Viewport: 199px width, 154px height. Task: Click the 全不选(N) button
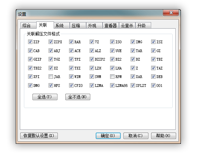pos(78,97)
